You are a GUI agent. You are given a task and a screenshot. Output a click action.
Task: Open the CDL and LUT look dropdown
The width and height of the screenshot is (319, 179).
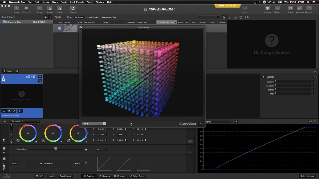point(24,121)
